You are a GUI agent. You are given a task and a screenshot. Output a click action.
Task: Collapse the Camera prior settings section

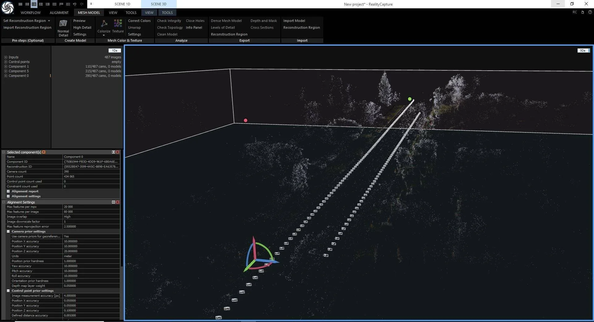point(8,232)
